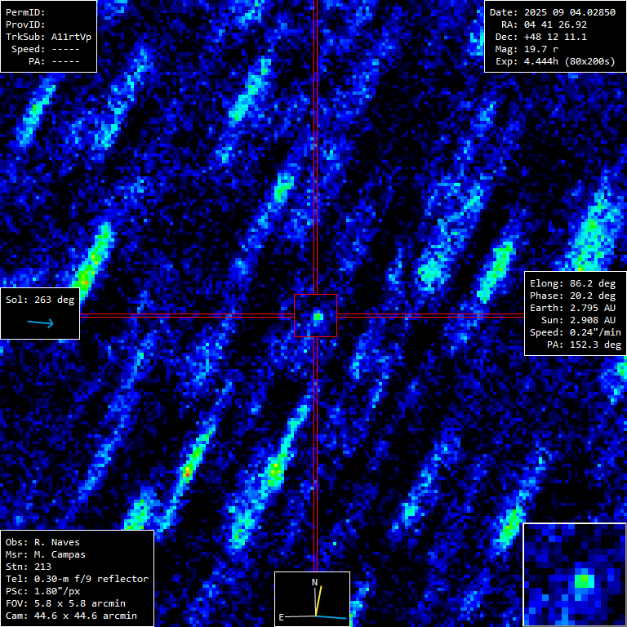Select the red target box at center

315,315
